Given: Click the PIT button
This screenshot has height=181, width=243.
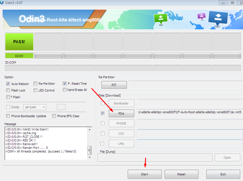Looking at the screenshot, I should [114, 85].
